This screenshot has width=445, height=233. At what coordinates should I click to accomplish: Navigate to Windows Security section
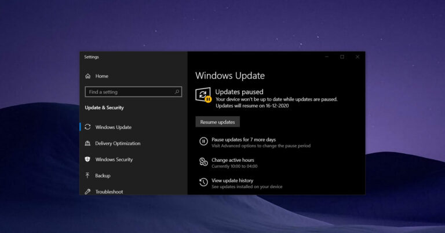pos(114,160)
